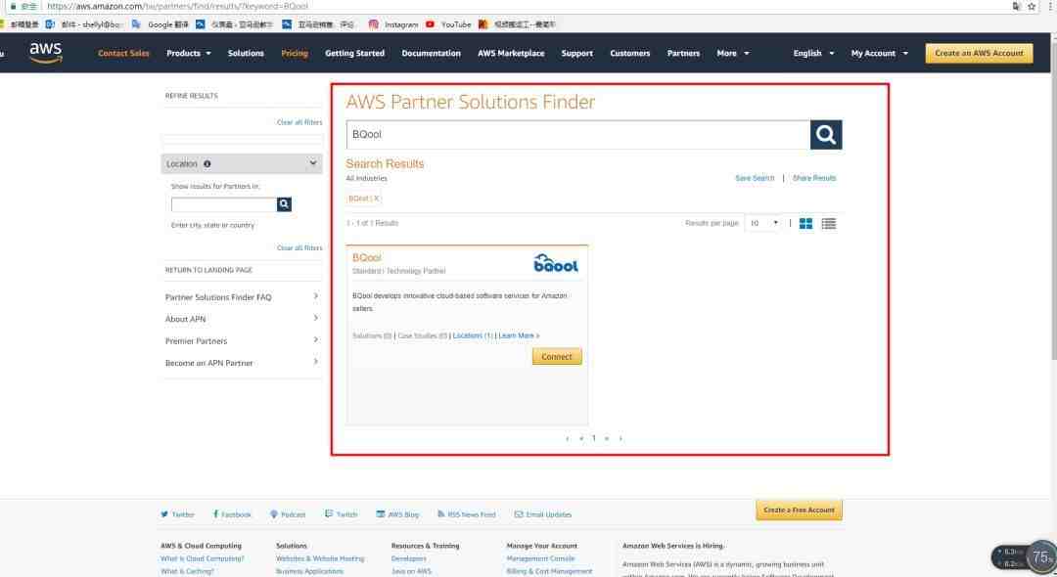Open What is Cloud Computing? footer link
Image resolution: width=1057 pixels, height=577 pixels.
click(x=203, y=558)
